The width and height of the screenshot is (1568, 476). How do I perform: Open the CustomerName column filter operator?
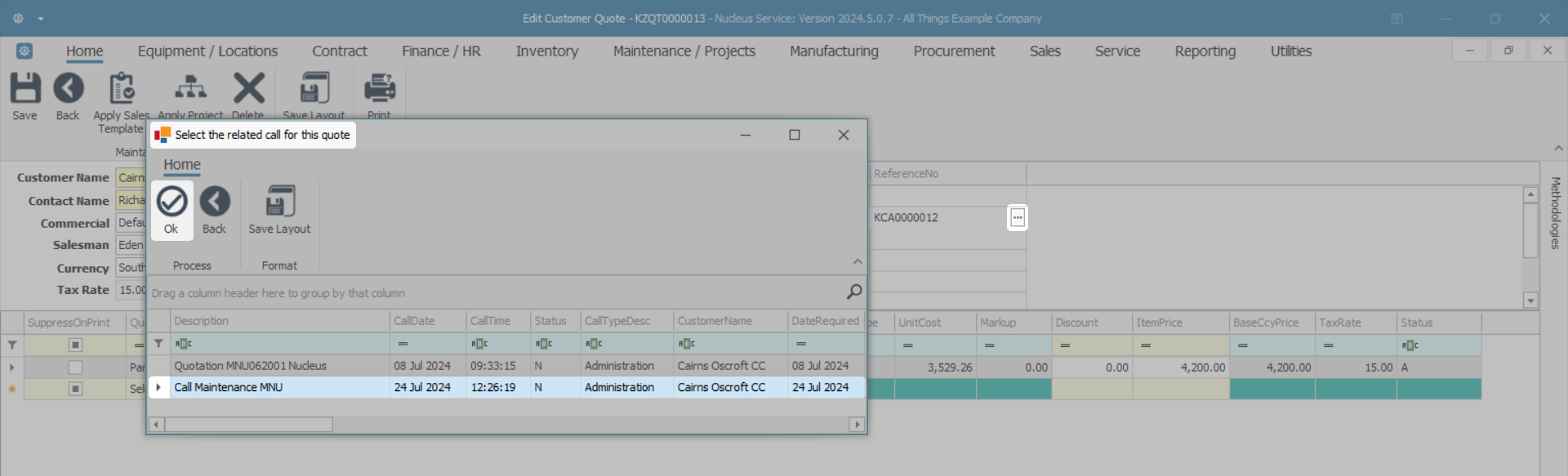(x=688, y=344)
